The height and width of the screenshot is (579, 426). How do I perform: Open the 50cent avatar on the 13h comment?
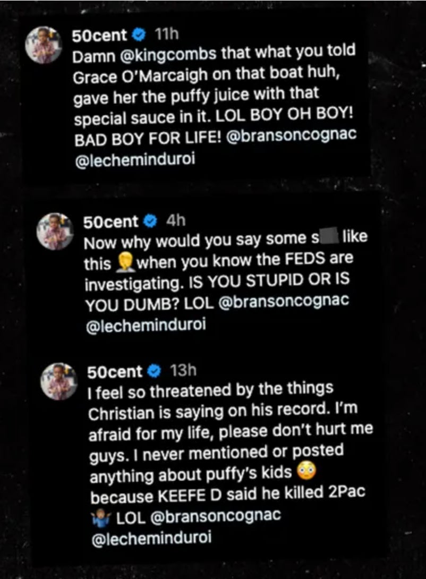coord(59,381)
